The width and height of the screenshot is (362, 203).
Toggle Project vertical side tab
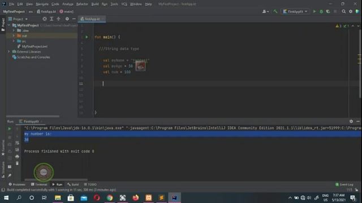(3, 24)
